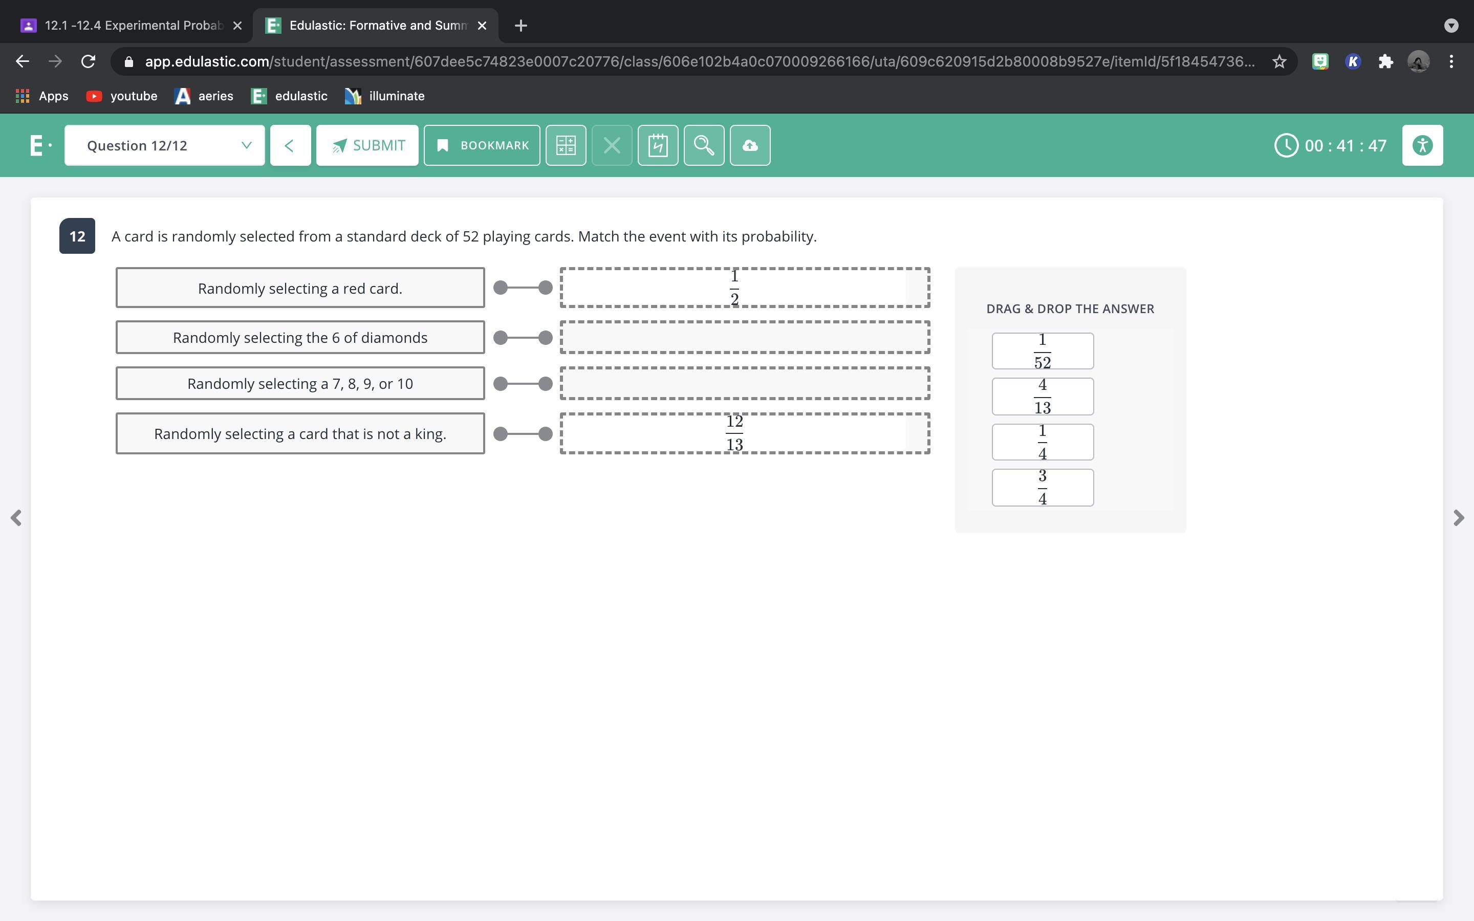Go to the previous question arrow button

tap(290, 146)
